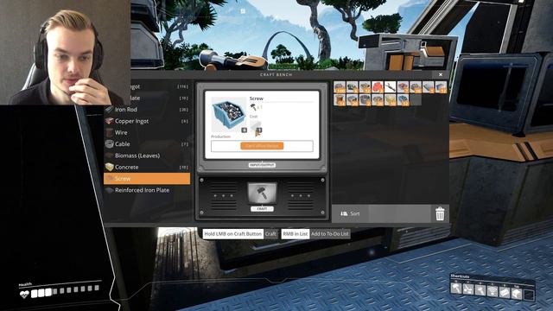Select the first inventory slot item
553x311 pixels.
click(x=340, y=87)
